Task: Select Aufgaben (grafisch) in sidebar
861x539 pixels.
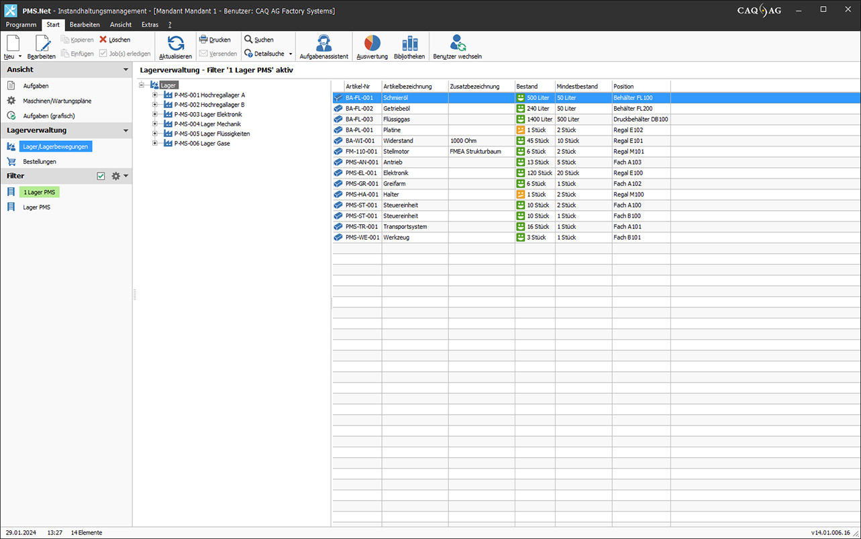Action: [x=50, y=115]
